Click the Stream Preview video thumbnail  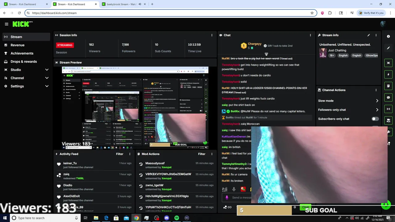tap(135, 108)
